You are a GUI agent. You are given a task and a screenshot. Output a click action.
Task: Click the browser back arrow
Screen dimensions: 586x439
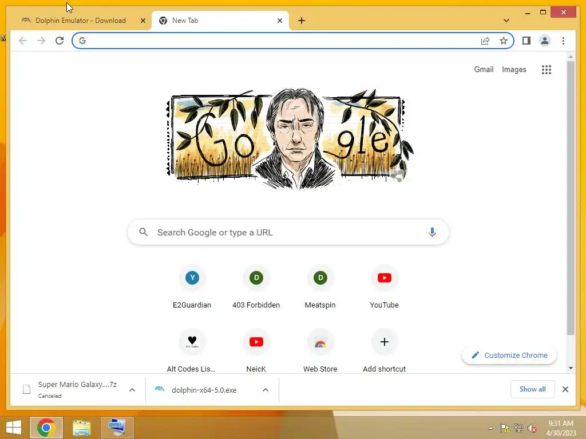tap(23, 41)
